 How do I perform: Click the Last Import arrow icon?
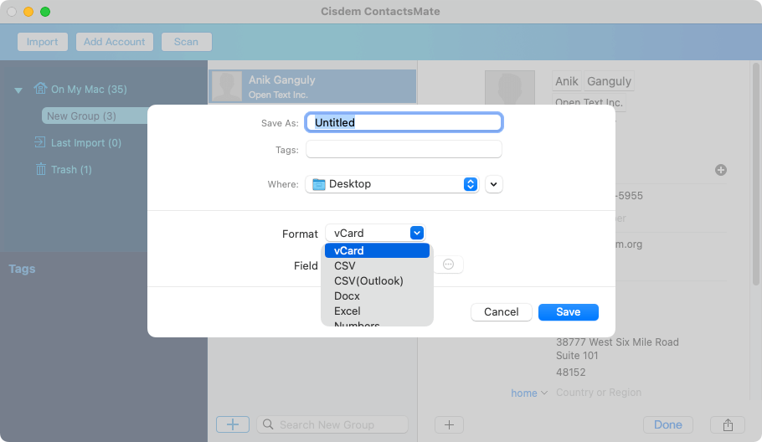40,142
